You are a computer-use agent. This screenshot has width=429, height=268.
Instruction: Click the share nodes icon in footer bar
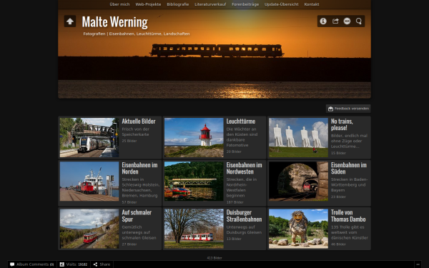click(x=95, y=264)
